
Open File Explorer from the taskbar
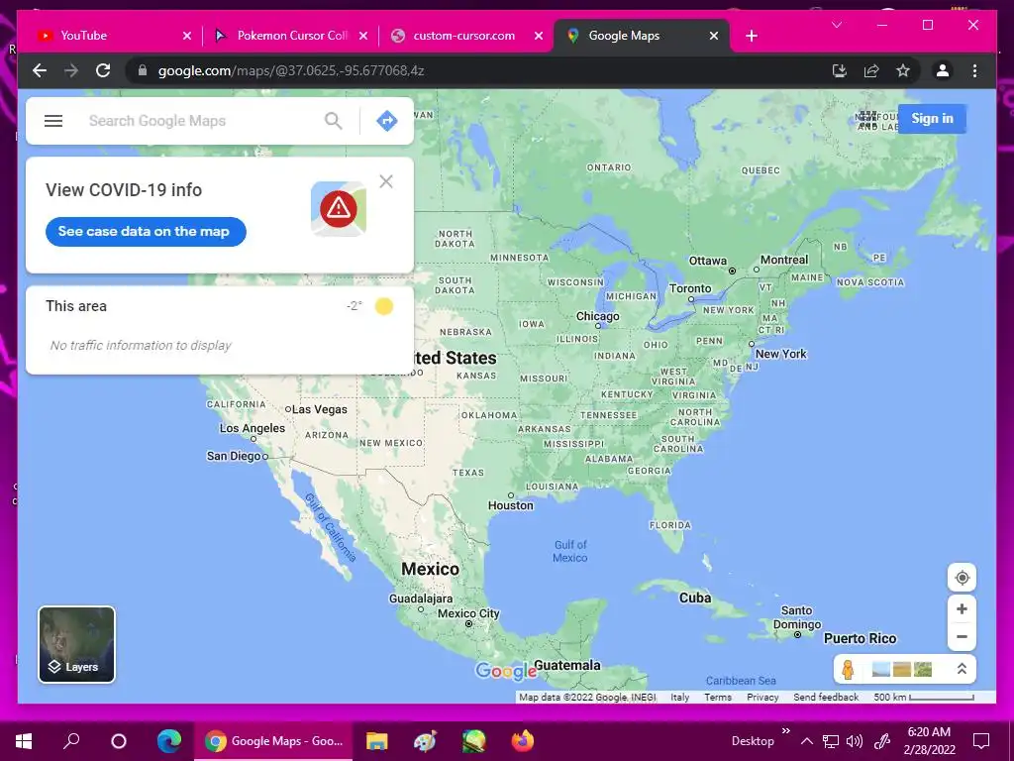point(376,741)
